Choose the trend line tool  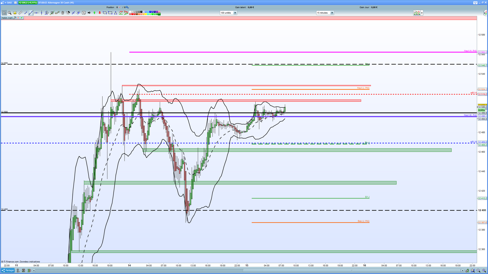click(31, 13)
